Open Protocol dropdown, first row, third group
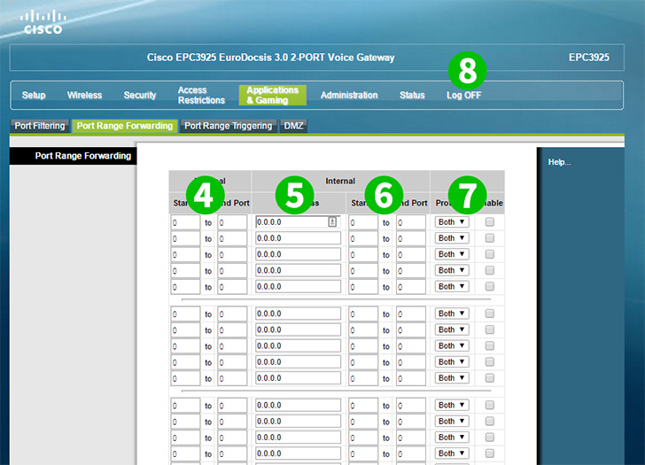This screenshot has height=465, width=645. [452, 406]
